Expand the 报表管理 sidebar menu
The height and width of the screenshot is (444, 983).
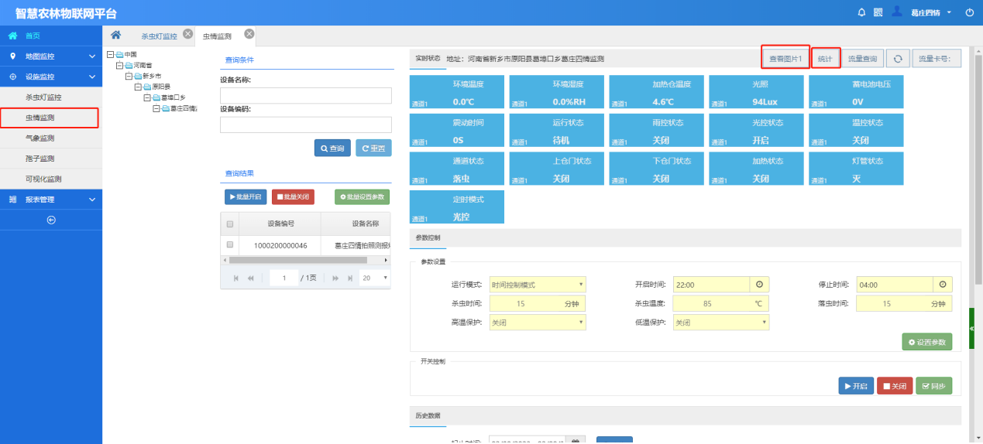[51, 200]
